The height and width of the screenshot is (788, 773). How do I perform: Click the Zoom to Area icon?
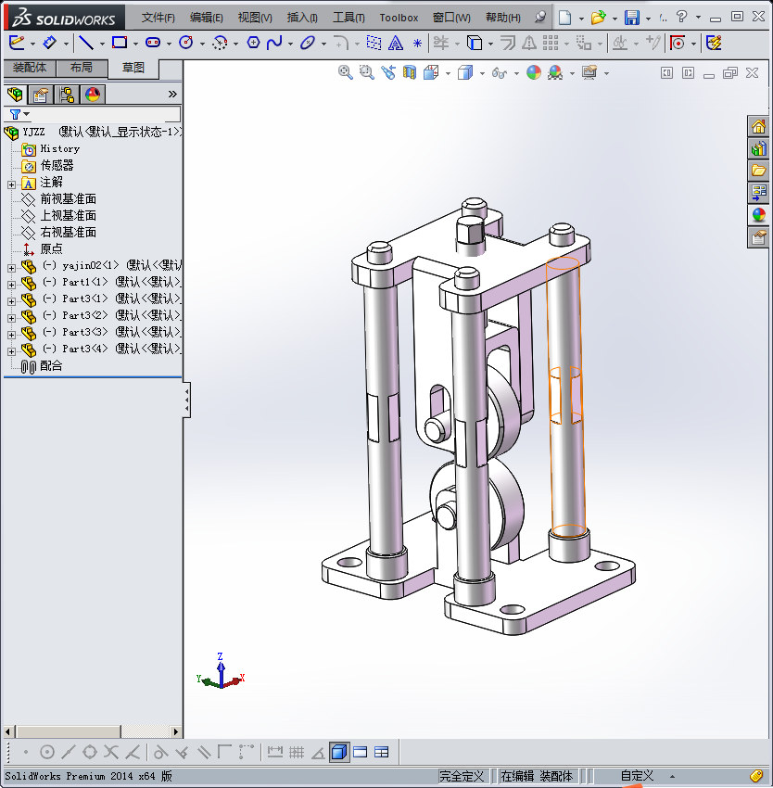click(x=367, y=73)
